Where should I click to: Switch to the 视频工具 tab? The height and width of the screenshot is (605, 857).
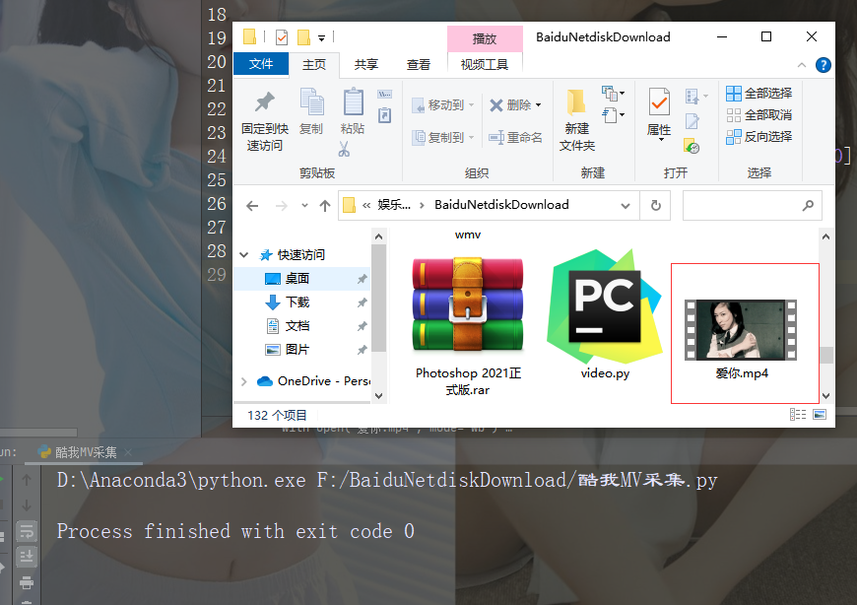485,64
